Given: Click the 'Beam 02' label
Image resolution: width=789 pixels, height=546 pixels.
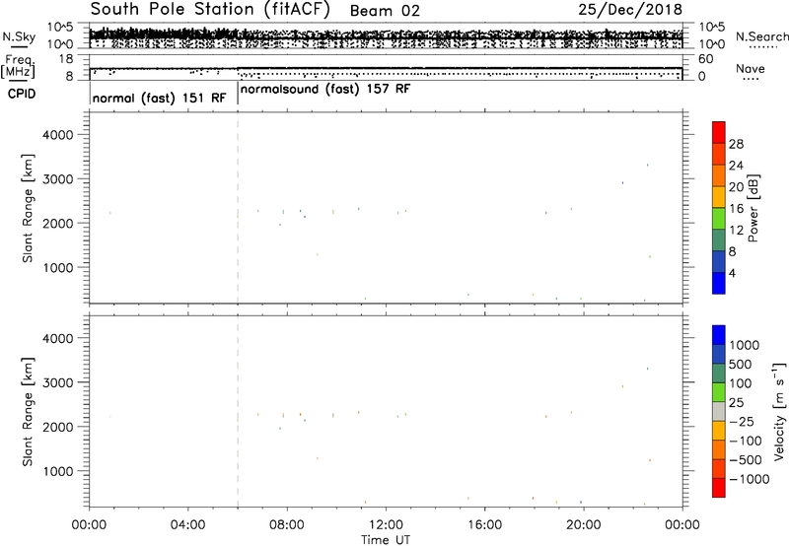Looking at the screenshot, I should click(385, 11).
